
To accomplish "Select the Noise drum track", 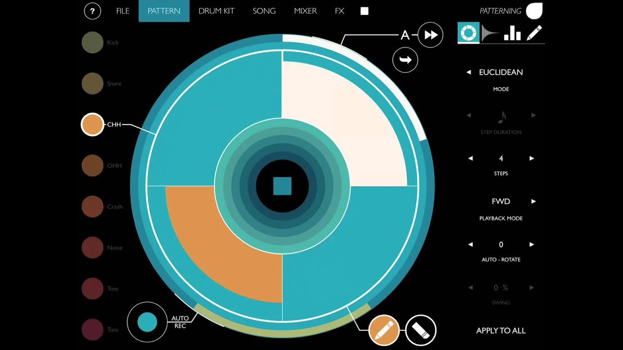I will [92, 247].
